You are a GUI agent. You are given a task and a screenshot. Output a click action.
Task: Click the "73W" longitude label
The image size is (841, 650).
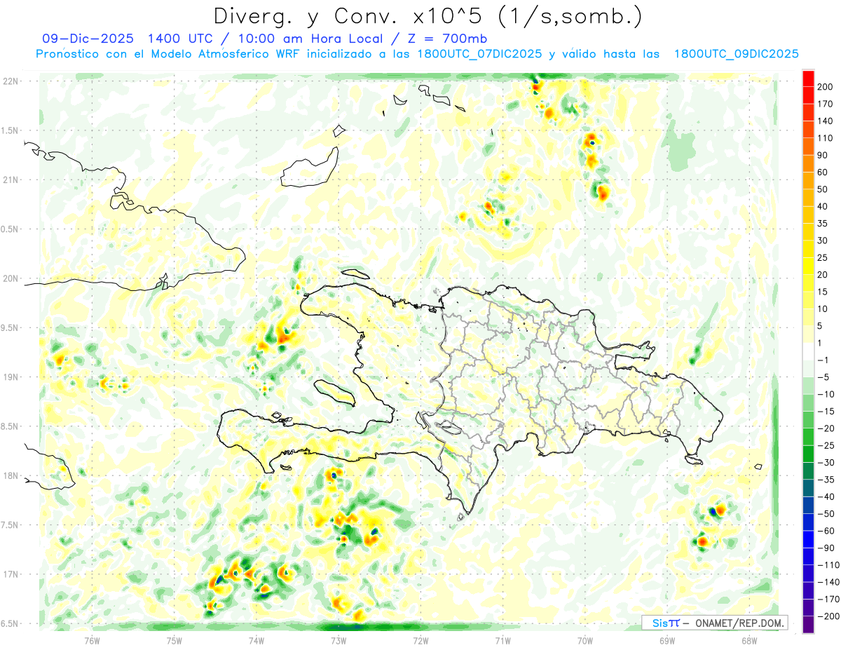pos(339,640)
